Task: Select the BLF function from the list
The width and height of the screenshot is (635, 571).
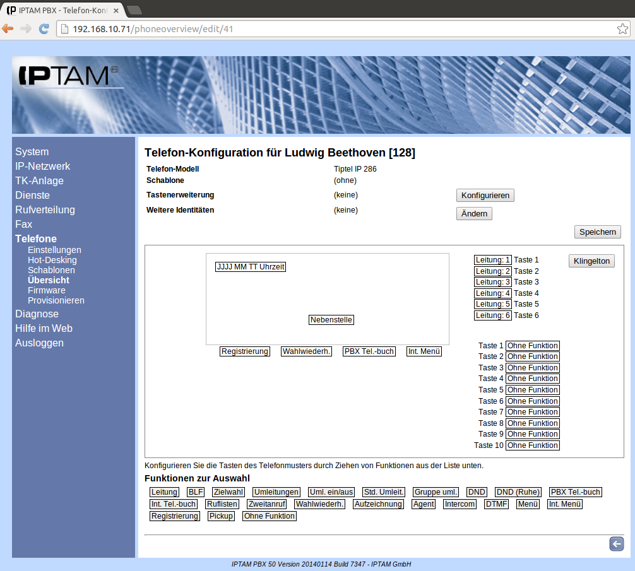Action: [x=196, y=492]
